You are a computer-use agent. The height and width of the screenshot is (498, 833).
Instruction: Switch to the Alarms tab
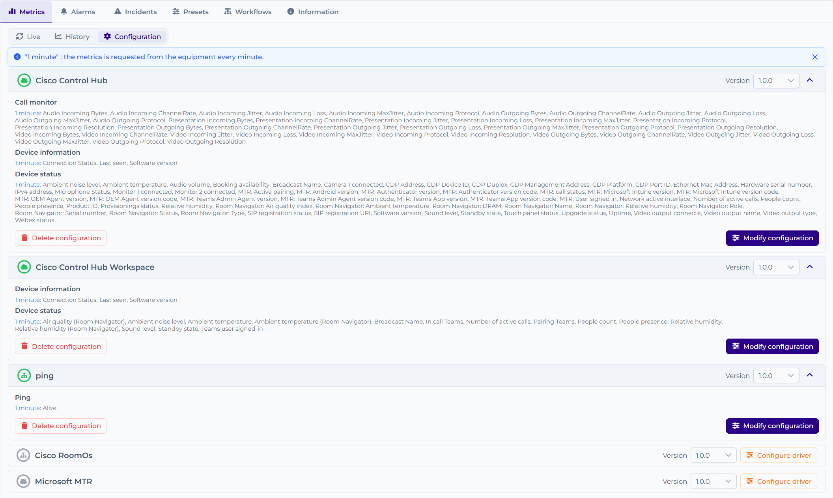78,12
